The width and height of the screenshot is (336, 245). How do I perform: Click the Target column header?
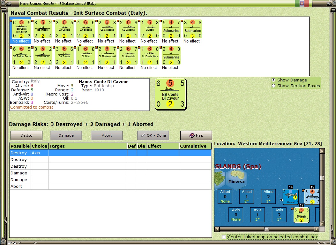pyautogui.click(x=88, y=146)
